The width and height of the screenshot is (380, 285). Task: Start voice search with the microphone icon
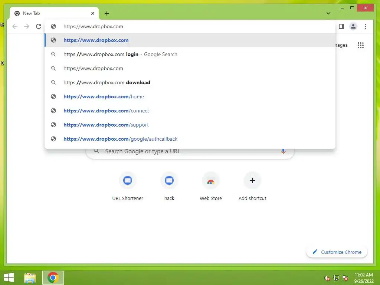point(283,151)
